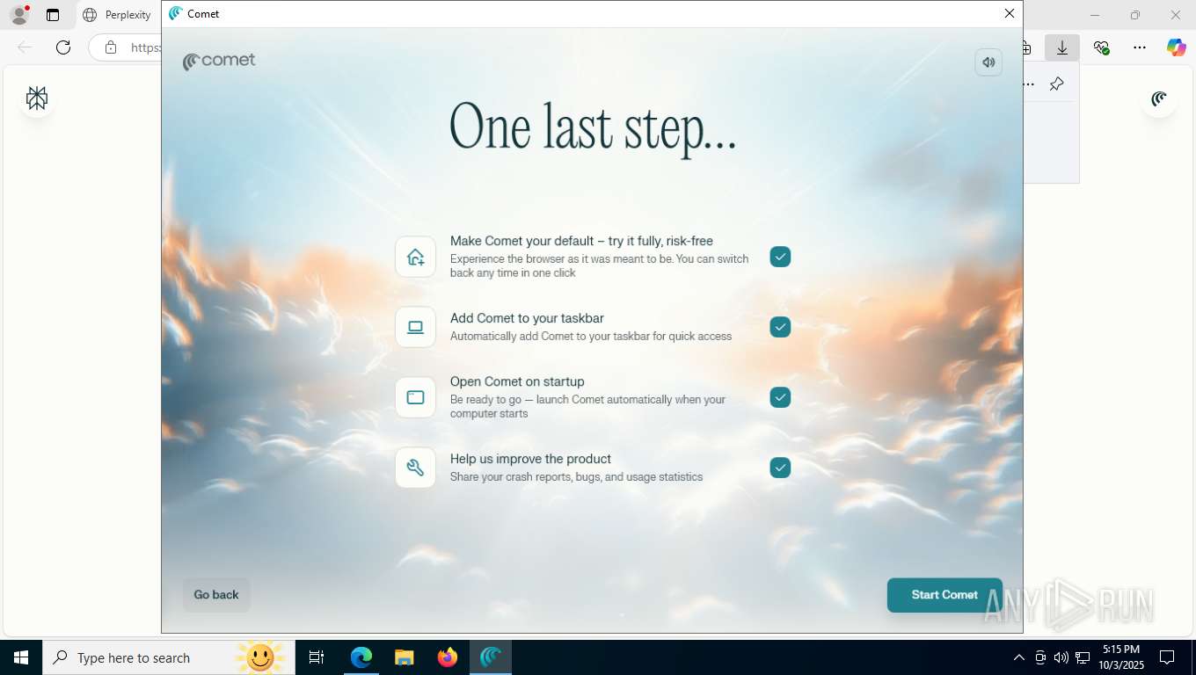This screenshot has height=675, width=1196.
Task: Click 'Share your crash reports, bugs' text
Action: pyautogui.click(x=576, y=476)
